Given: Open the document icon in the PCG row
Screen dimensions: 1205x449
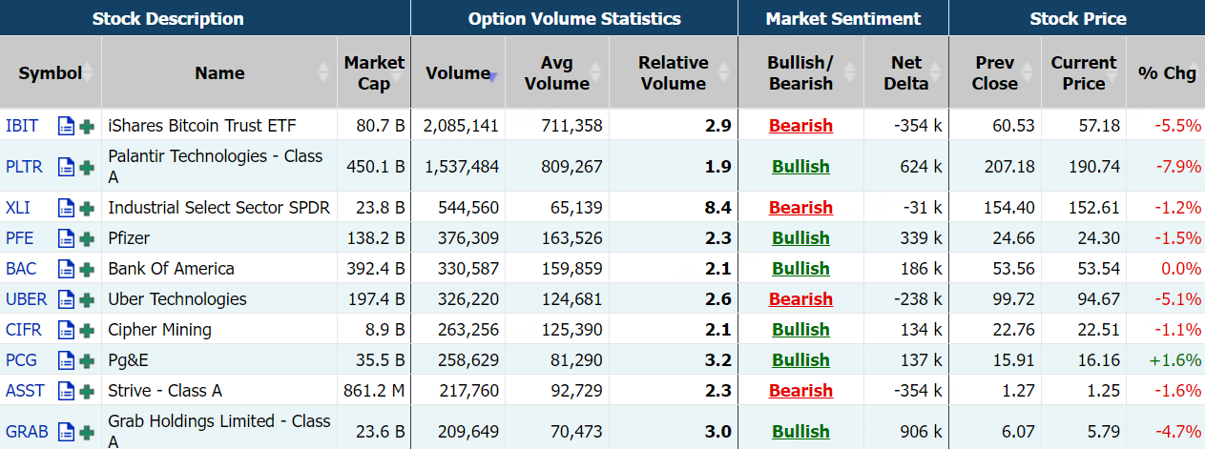Looking at the screenshot, I should coord(66,360).
